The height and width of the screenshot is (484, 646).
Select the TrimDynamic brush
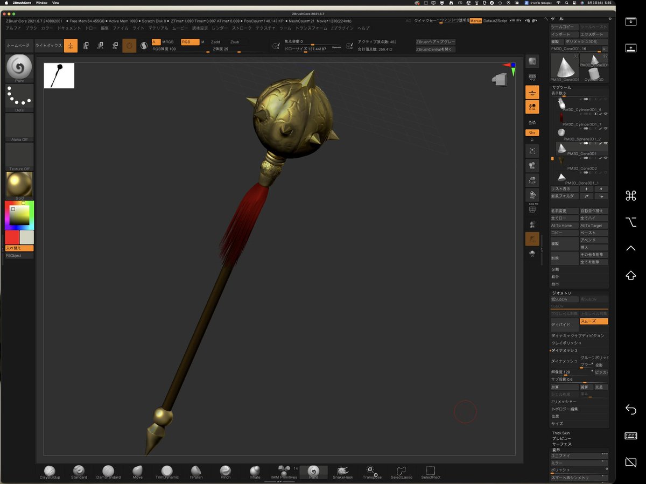[x=167, y=472]
